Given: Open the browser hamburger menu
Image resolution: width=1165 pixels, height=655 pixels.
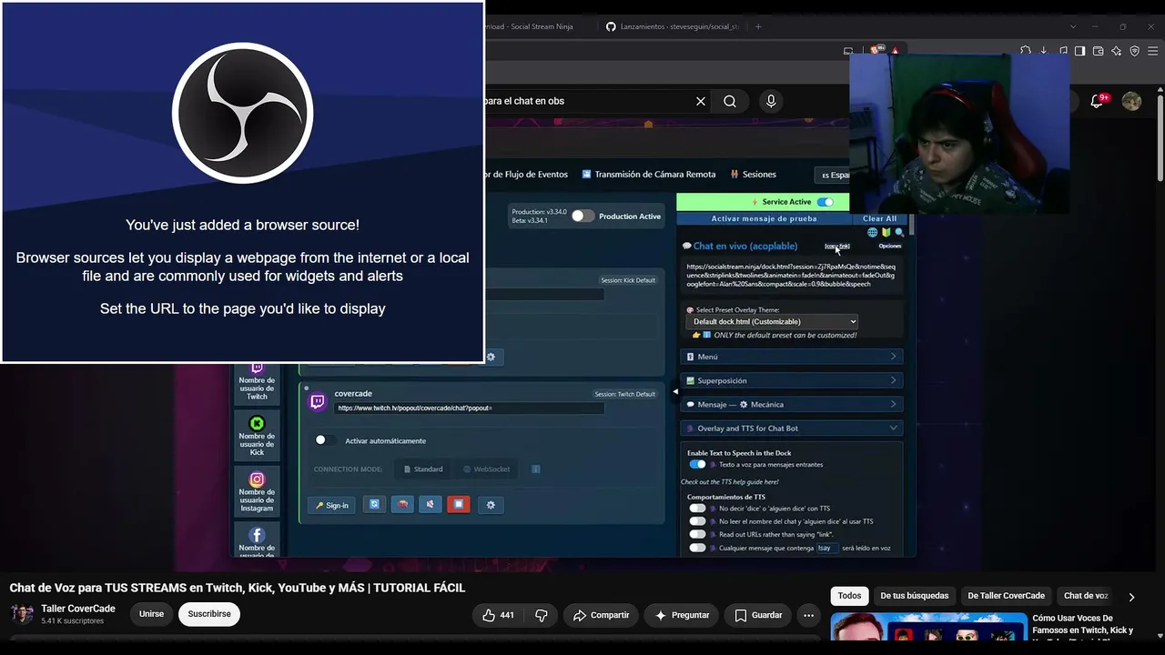Looking at the screenshot, I should (1152, 51).
